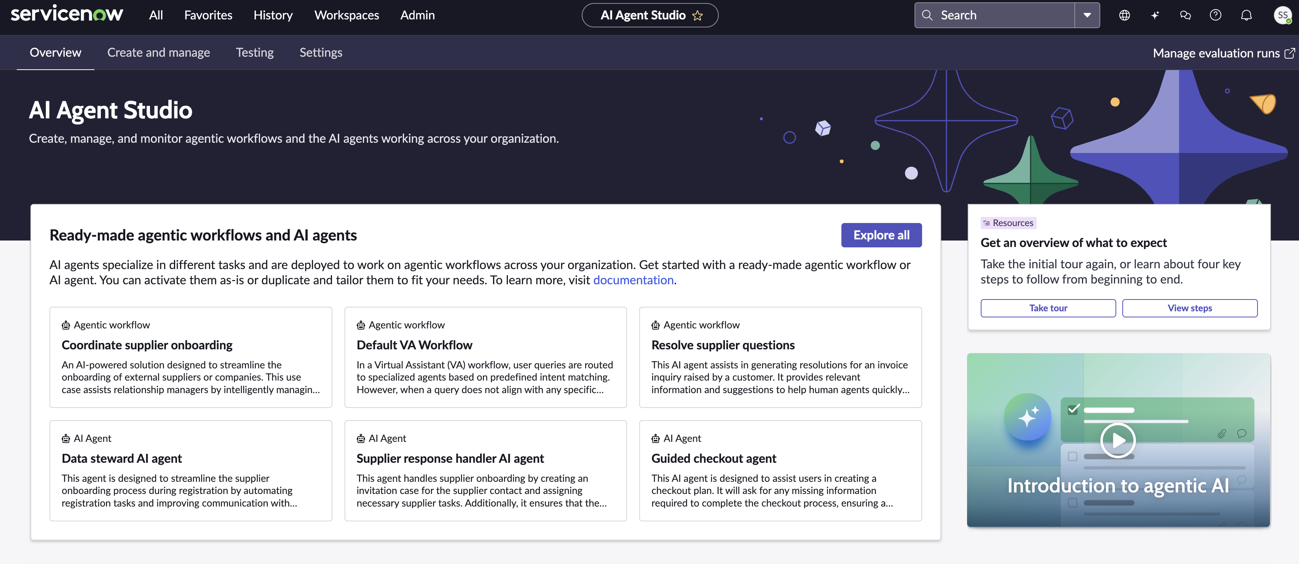The height and width of the screenshot is (564, 1299).
Task: Expand the search scope dropdown arrow
Action: [1087, 15]
